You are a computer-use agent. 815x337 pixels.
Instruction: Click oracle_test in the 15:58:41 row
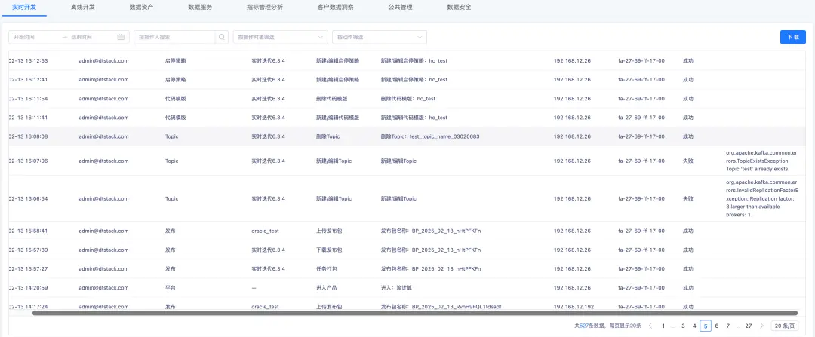265,231
